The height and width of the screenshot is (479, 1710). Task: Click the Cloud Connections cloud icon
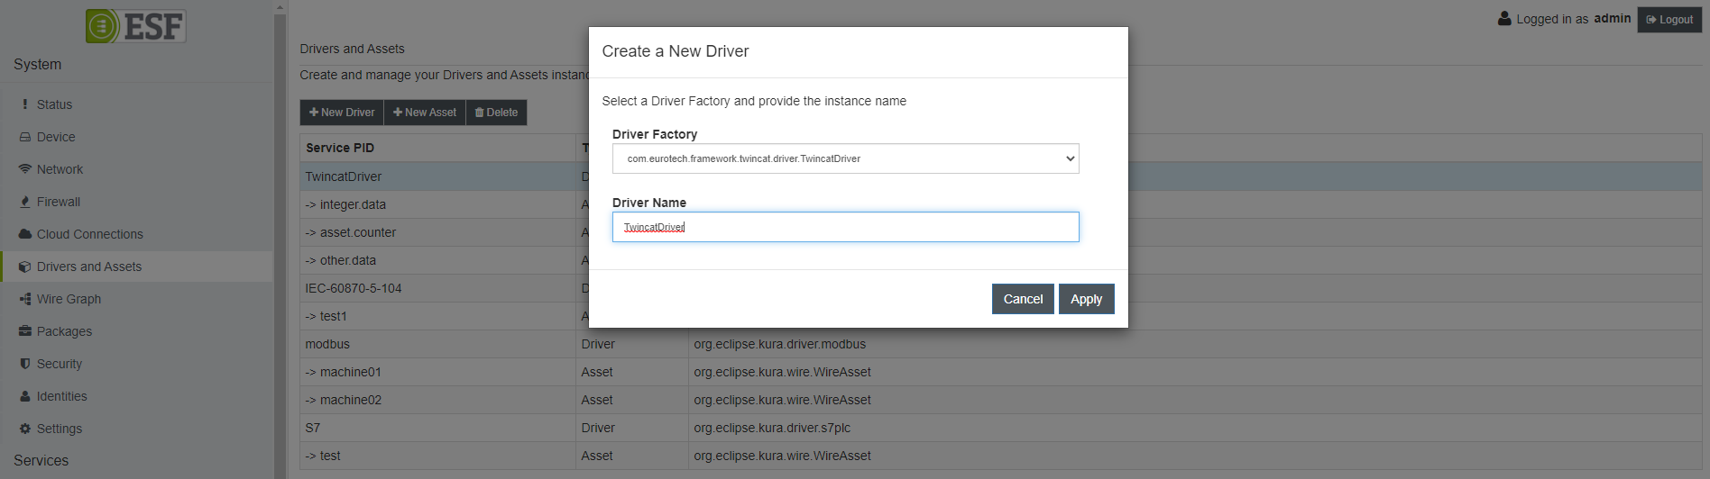pos(25,234)
